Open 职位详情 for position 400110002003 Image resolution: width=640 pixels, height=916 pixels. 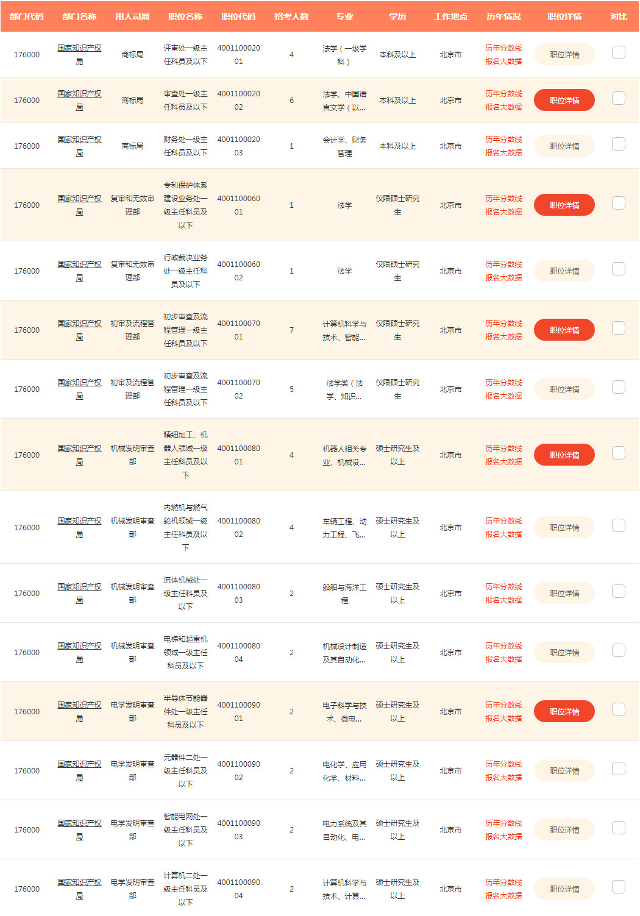(x=564, y=146)
